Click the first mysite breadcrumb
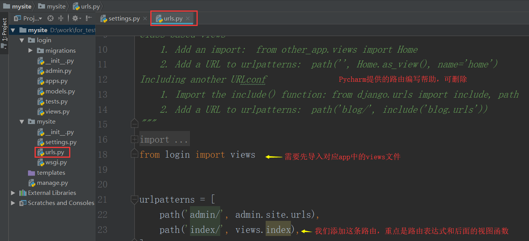Screen dimensions: 529x241 pos(17,6)
